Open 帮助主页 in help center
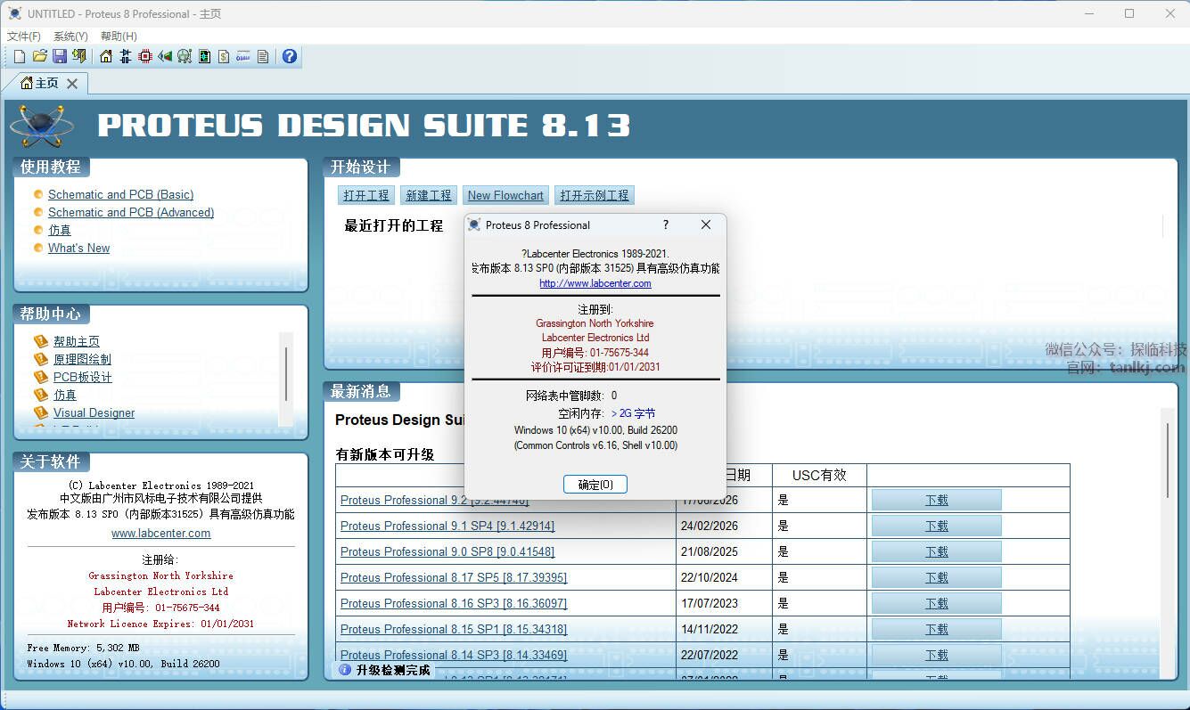Screen dimensions: 1190x710 pyautogui.click(x=77, y=341)
